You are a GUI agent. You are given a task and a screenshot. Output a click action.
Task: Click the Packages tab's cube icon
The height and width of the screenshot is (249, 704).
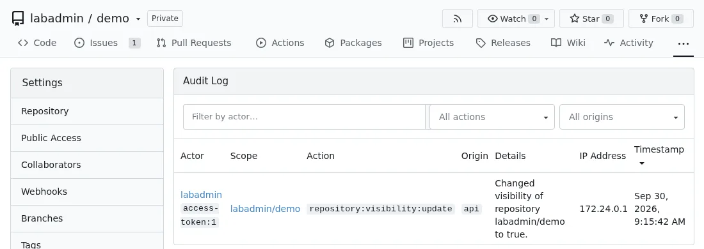(330, 43)
